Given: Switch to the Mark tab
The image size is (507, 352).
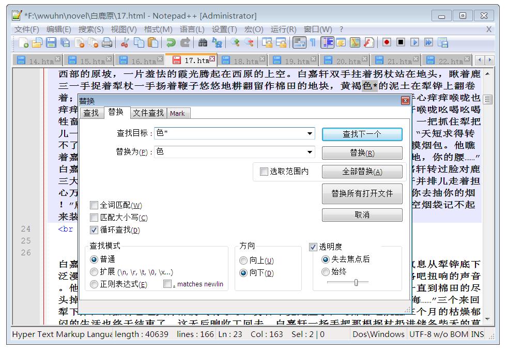Looking at the screenshot, I should (178, 113).
